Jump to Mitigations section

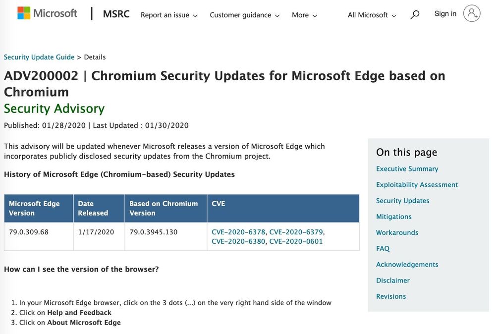click(393, 217)
